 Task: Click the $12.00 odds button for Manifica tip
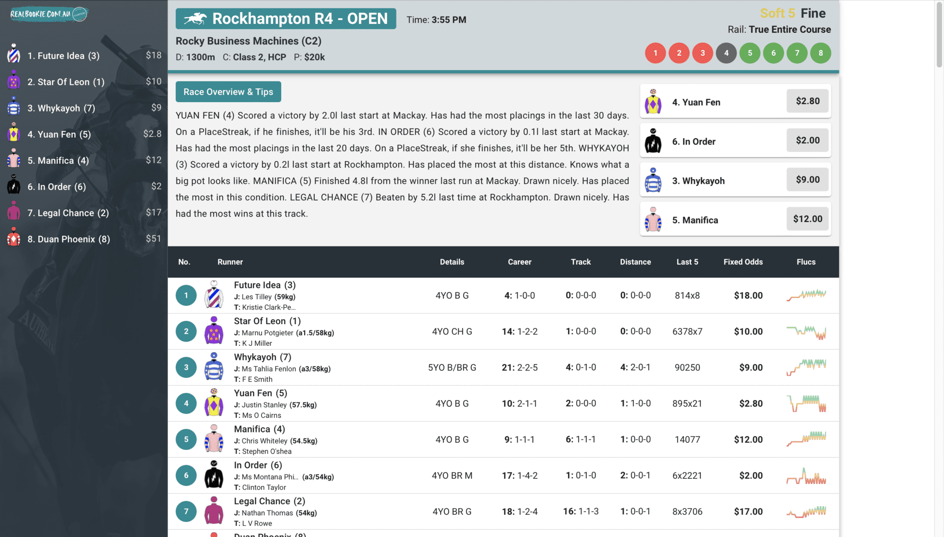808,219
